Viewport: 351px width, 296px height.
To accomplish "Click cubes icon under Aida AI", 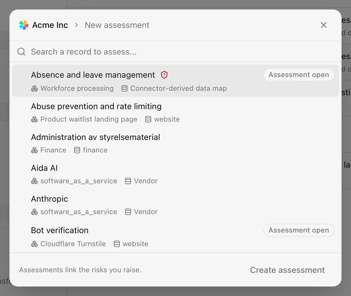I will pyautogui.click(x=34, y=181).
